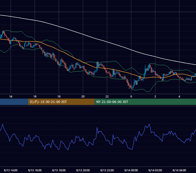Click hour label 22 on price chart axis
This screenshot has width=196, height=173.
[107, 97]
